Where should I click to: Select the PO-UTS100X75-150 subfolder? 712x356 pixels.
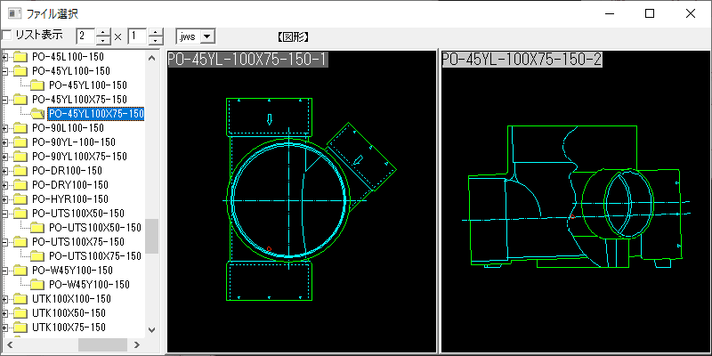click(95, 256)
